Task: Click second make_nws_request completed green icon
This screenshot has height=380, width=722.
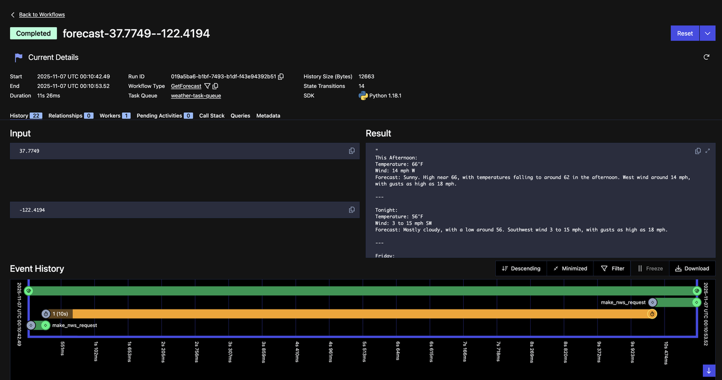Action: (x=697, y=302)
